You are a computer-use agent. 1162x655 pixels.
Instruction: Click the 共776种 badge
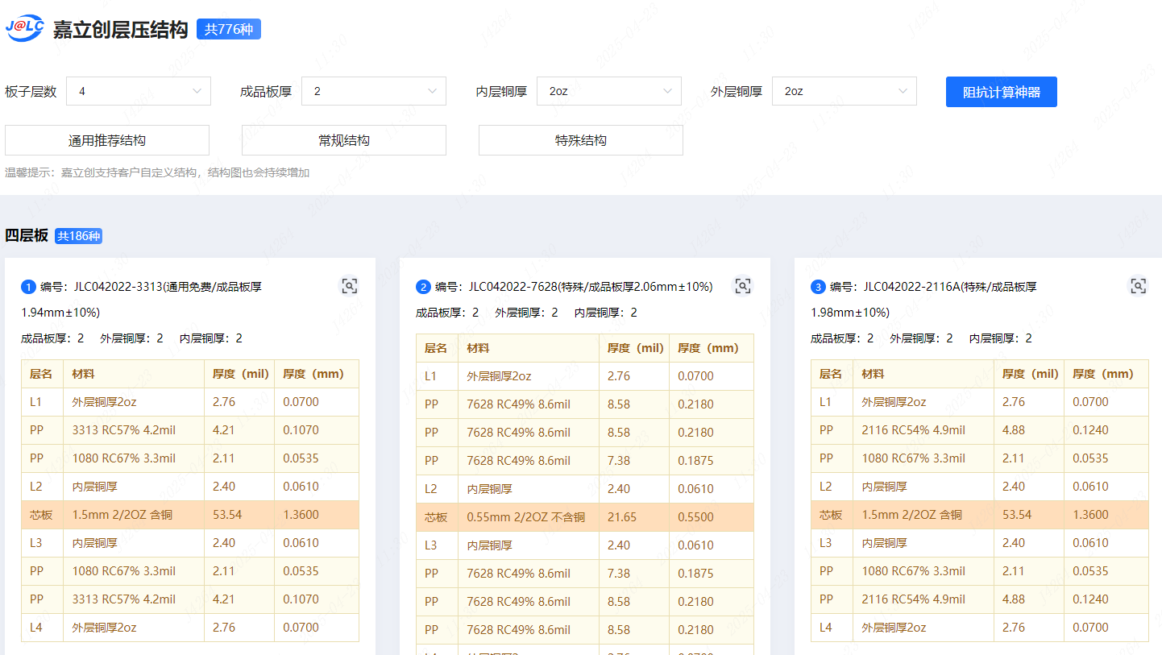229,30
